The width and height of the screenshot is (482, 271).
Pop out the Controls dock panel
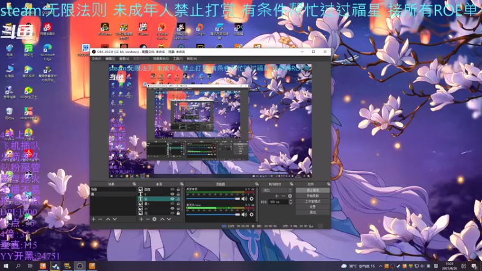tap(328, 184)
